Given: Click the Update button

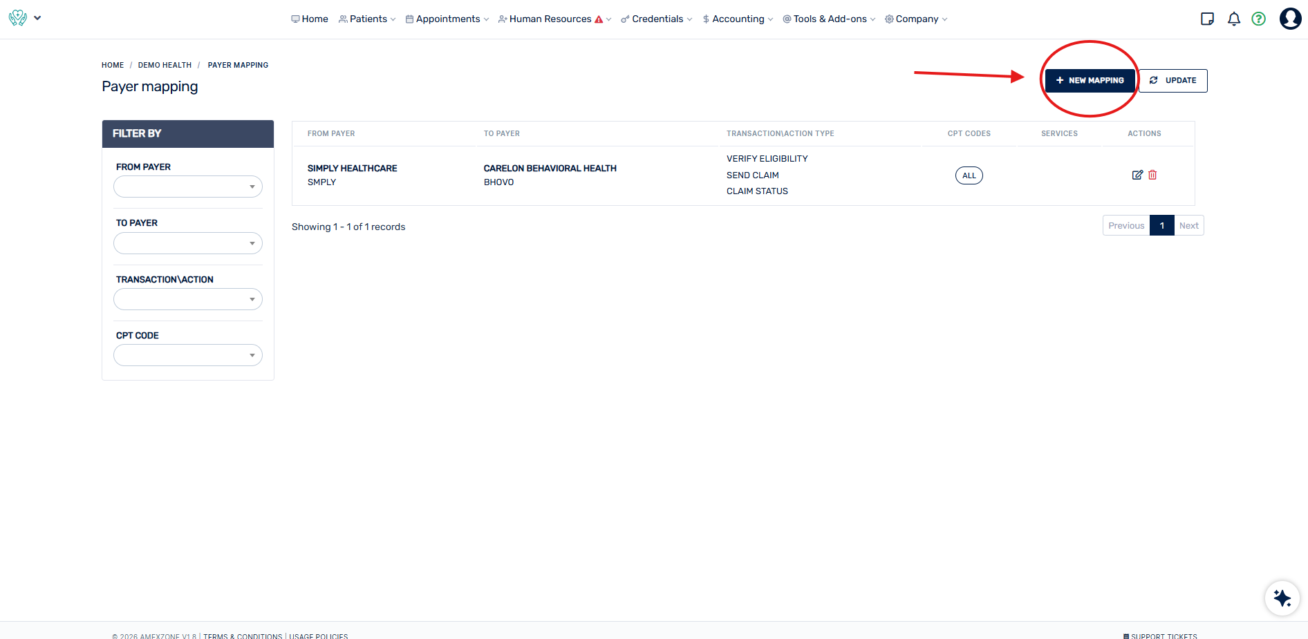Looking at the screenshot, I should point(1173,81).
